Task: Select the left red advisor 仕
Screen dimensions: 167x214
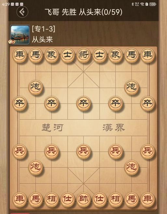Action: tap(68, 199)
